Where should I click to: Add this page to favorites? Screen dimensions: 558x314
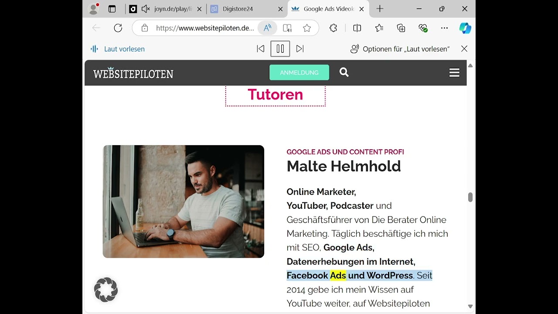(x=307, y=28)
